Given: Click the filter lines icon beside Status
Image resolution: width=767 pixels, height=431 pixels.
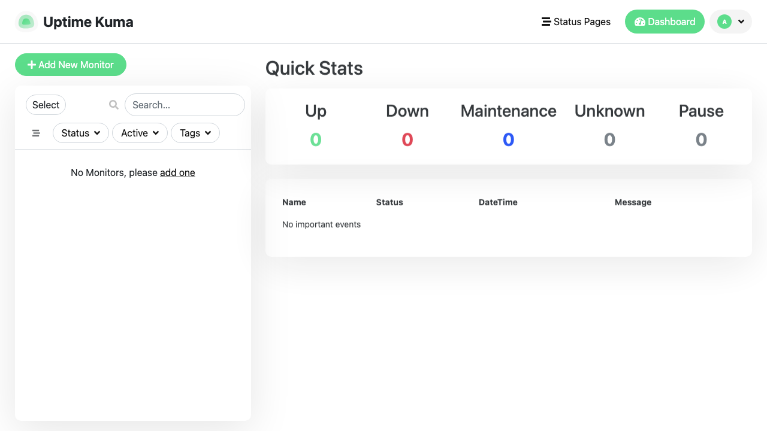Looking at the screenshot, I should 36,133.
